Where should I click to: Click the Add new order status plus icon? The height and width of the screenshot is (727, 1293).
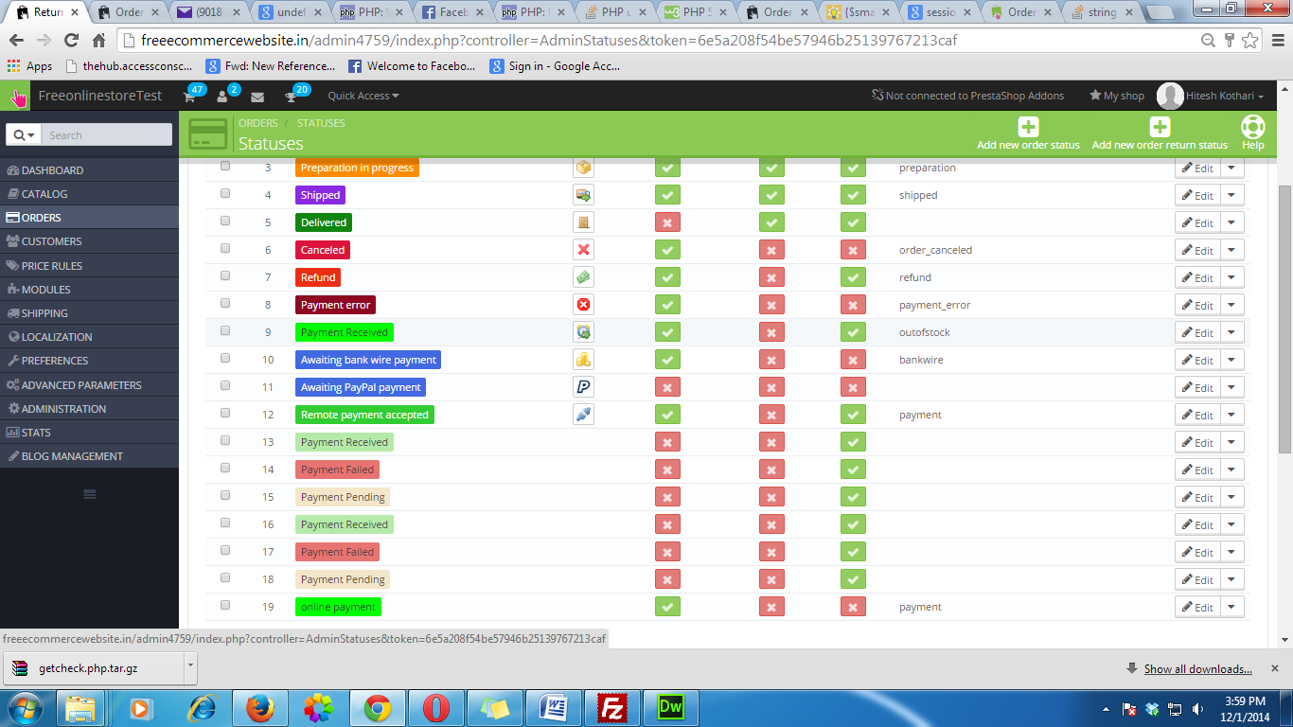(1028, 127)
